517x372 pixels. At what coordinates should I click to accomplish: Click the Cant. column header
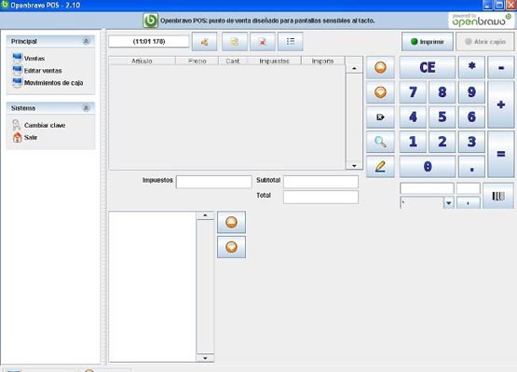click(233, 61)
